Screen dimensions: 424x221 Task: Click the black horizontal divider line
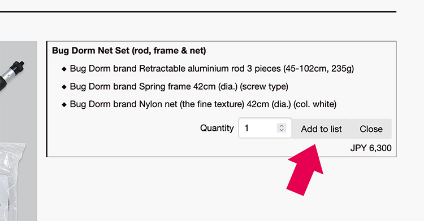[198, 12]
